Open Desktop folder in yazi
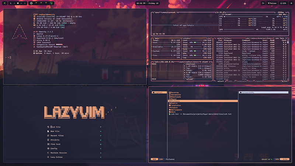The image size is (295, 166). (x=174, y=93)
